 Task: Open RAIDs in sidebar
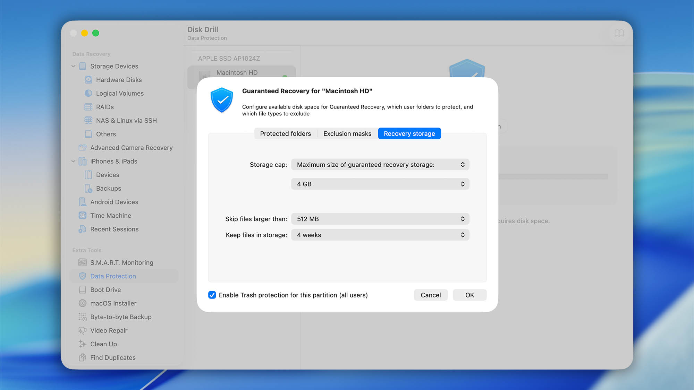(x=105, y=107)
